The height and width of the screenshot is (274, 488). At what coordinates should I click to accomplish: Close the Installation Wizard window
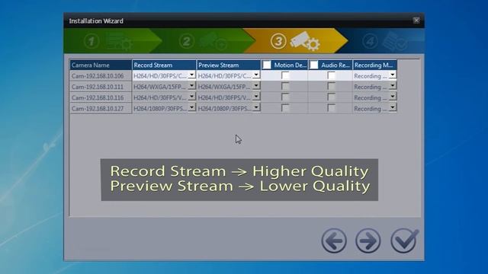(416, 21)
